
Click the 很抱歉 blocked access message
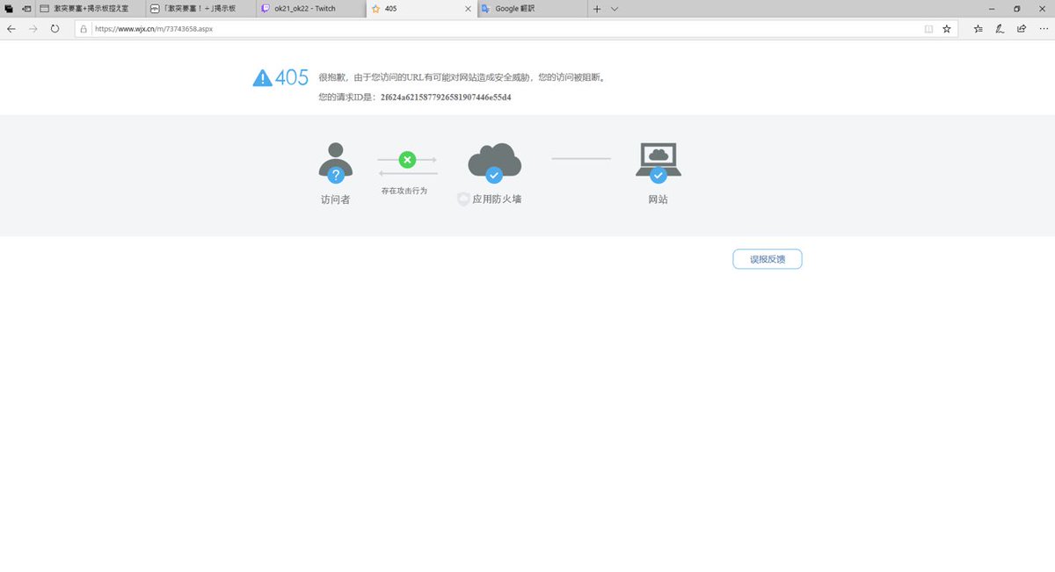click(x=462, y=77)
